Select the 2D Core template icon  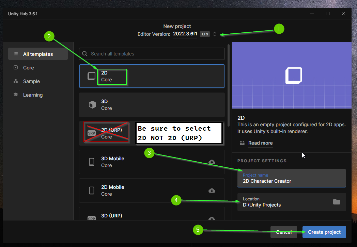(x=91, y=76)
